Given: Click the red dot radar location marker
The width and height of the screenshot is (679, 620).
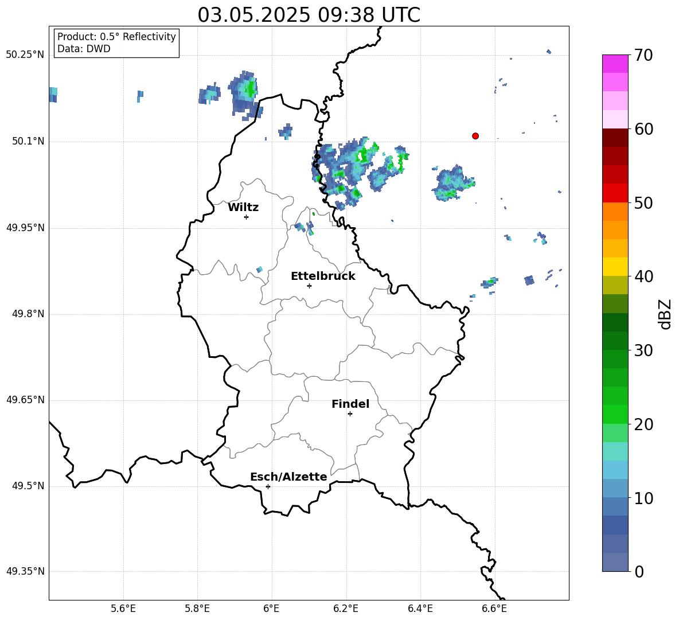Looking at the screenshot, I should 475,136.
